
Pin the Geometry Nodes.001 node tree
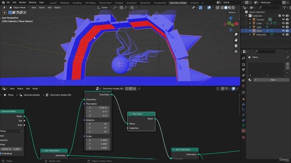click(139, 89)
